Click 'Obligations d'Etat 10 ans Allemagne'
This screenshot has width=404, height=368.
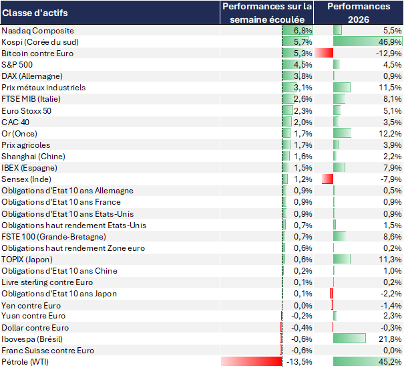(x=67, y=190)
